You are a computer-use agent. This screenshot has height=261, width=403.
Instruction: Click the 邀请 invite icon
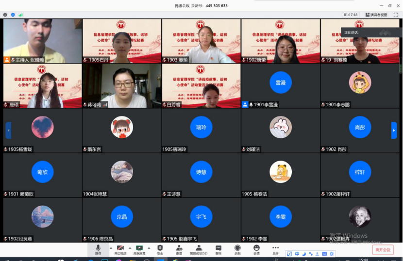pos(179,249)
